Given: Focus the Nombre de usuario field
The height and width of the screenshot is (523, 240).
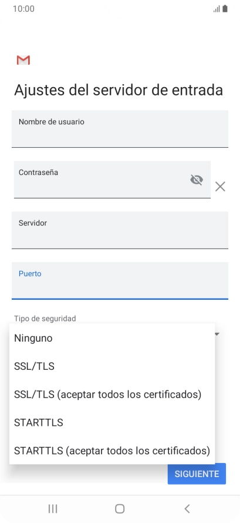Looking at the screenshot, I should [x=120, y=129].
